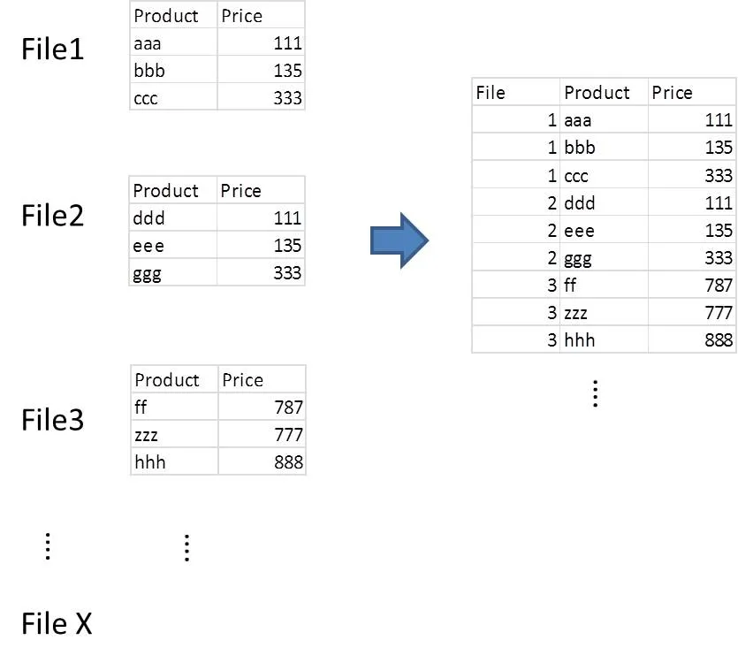
Task: Select the Product header in the merged table
Action: click(604, 92)
